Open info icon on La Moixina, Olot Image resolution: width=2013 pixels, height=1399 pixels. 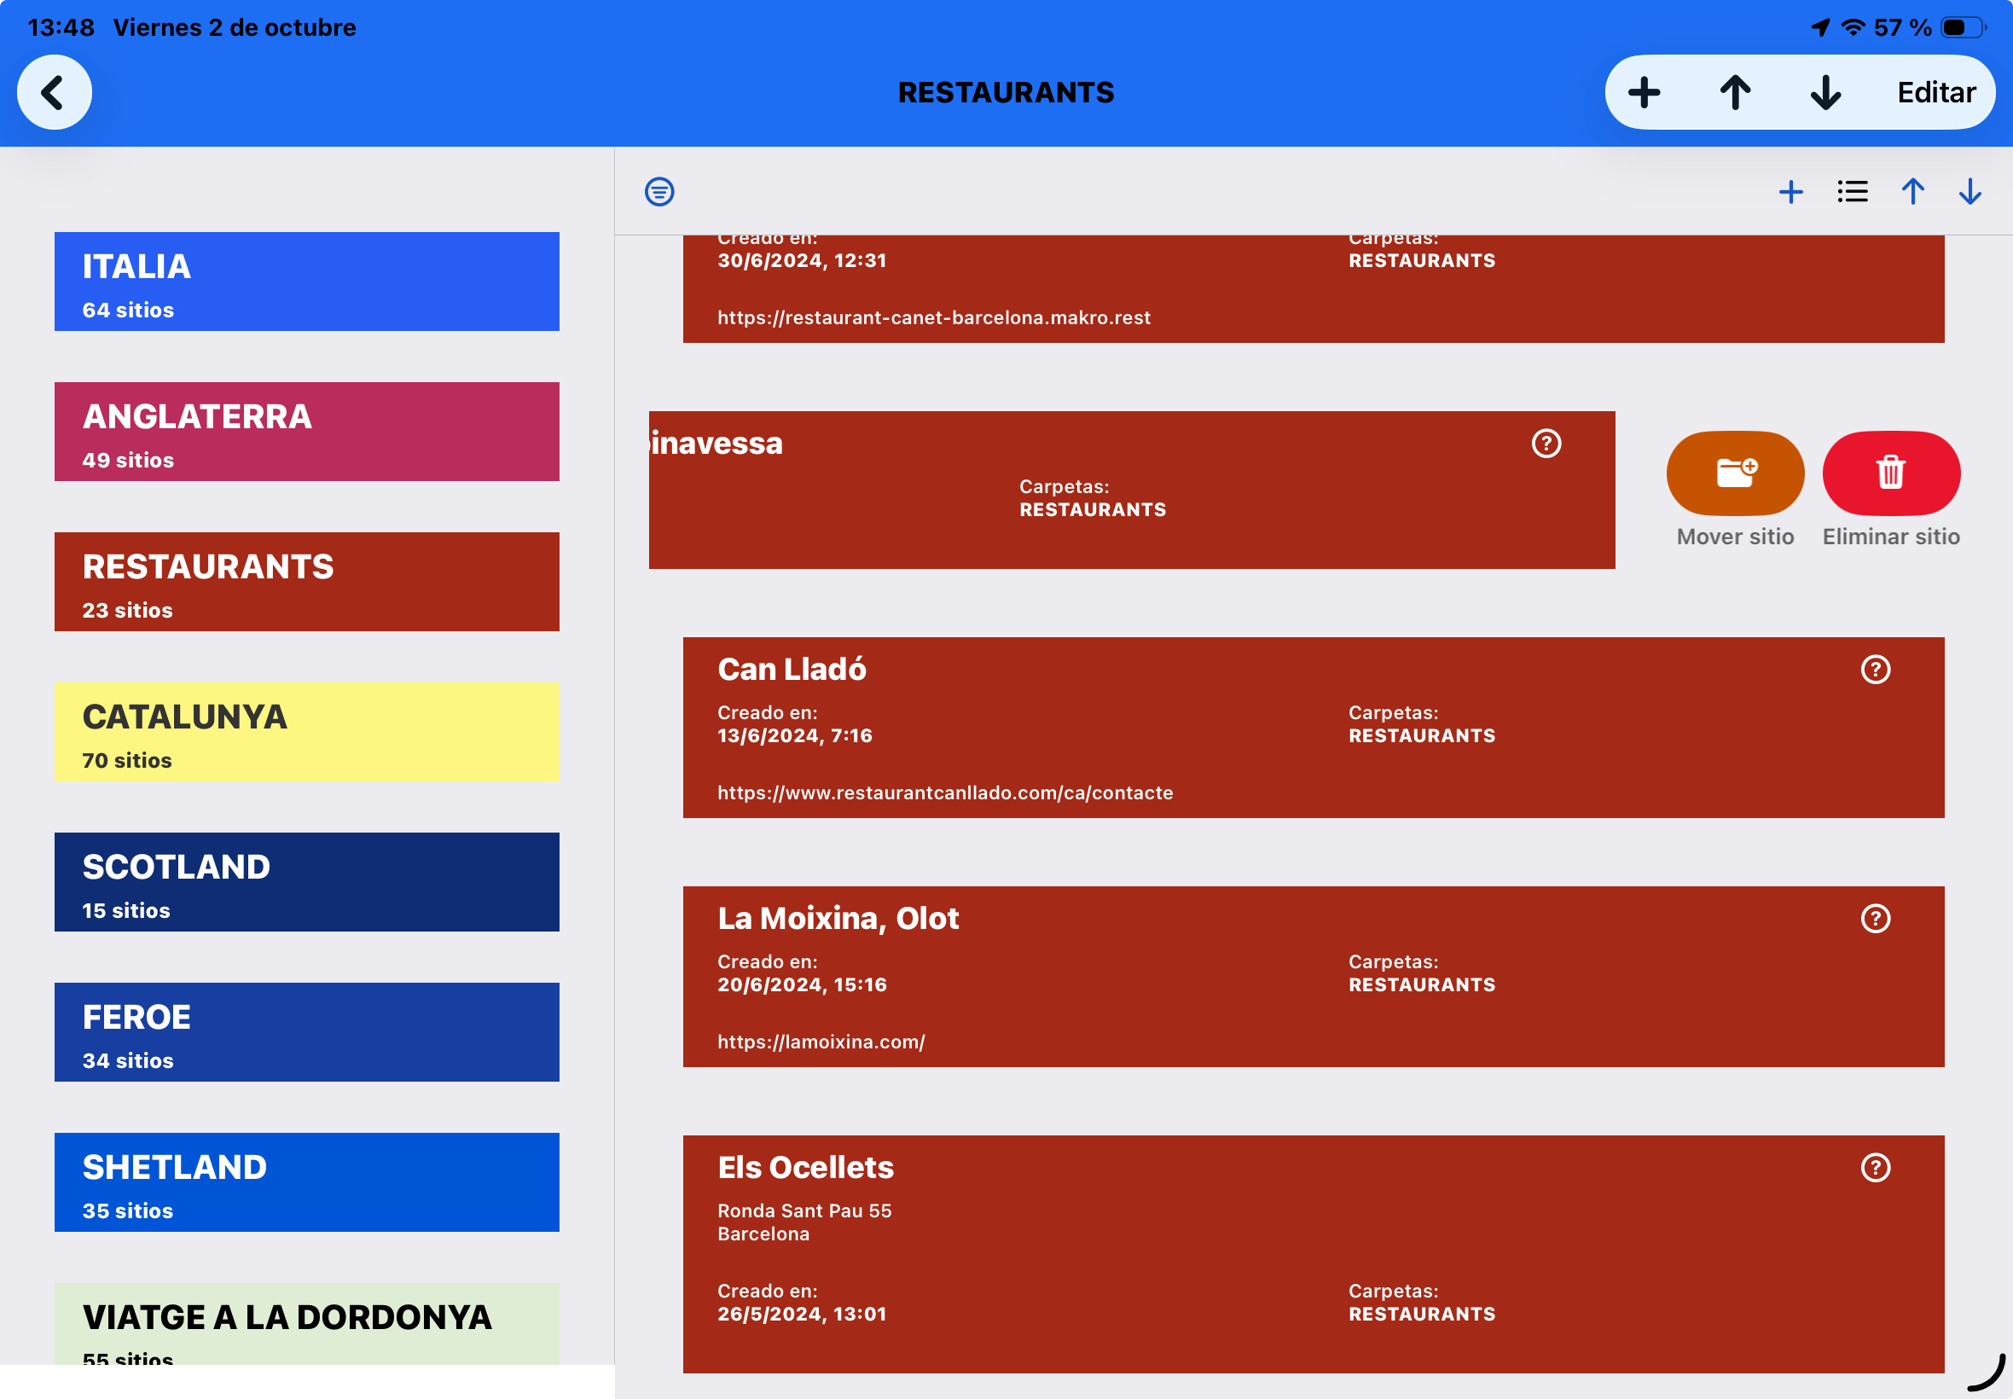1876,919
